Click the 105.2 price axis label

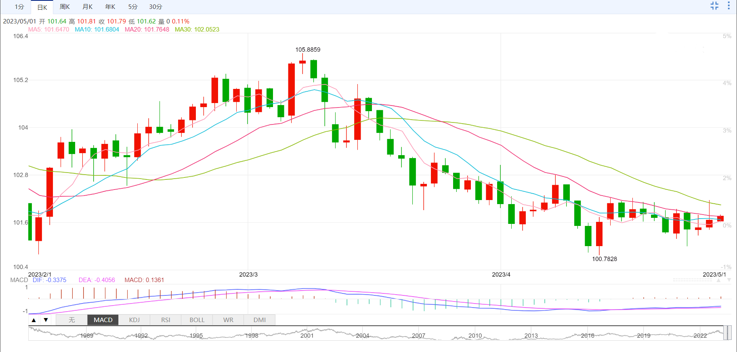tap(21, 80)
